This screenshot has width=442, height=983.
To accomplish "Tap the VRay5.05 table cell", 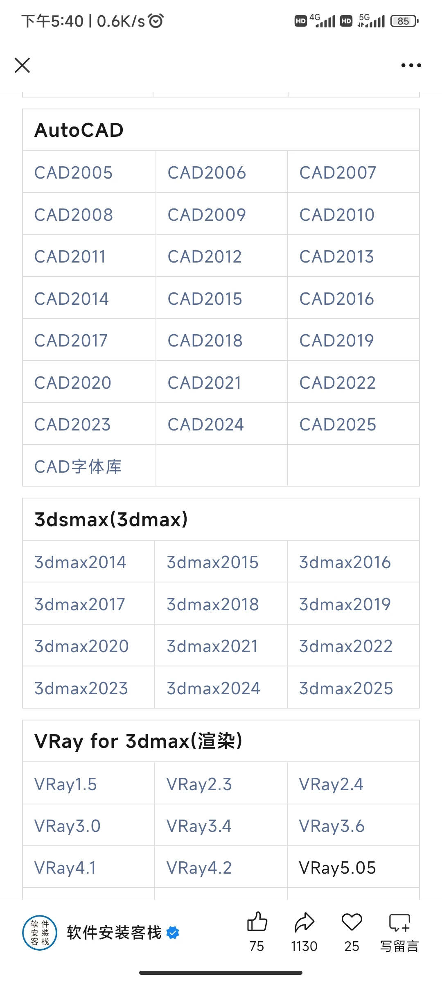I will click(x=353, y=867).
